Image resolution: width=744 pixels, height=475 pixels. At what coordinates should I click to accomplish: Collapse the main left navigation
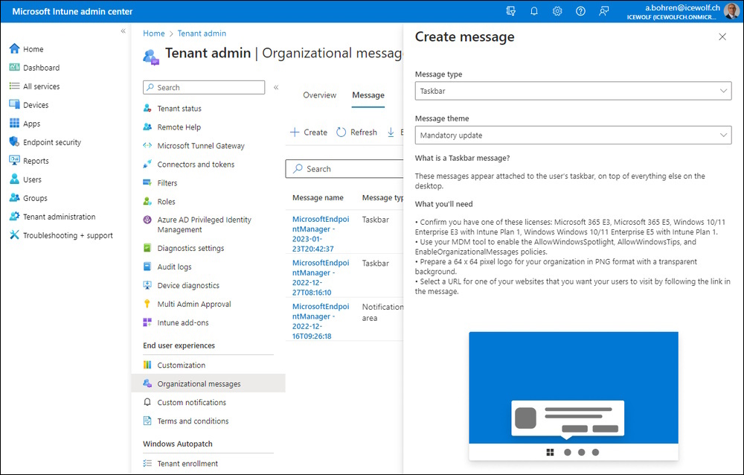click(123, 31)
